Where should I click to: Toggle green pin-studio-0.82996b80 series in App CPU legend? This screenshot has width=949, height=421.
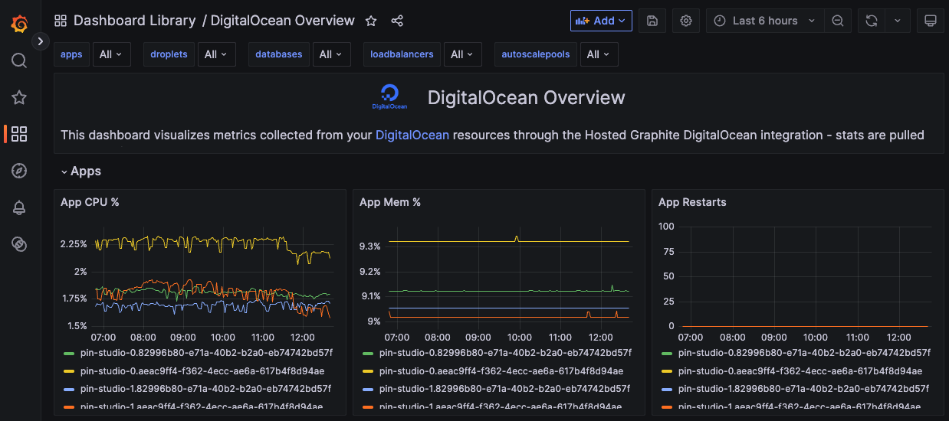click(x=206, y=353)
